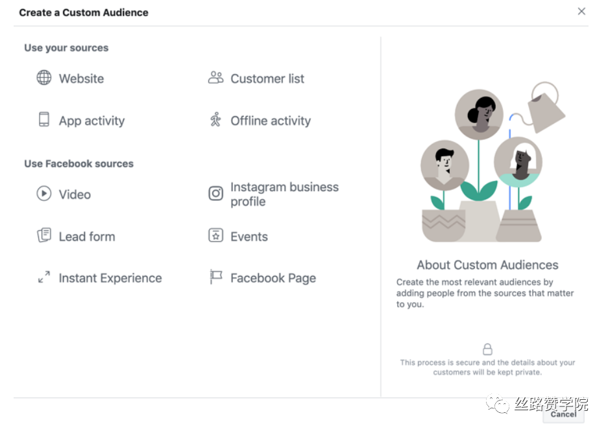
Task: Choose the Facebook Page source
Action: point(273,278)
